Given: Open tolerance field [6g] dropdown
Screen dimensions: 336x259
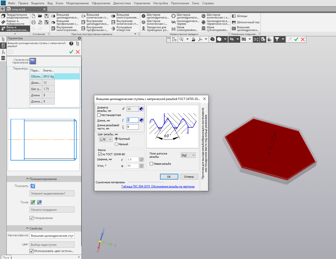Looking at the screenshot, I should pos(188,155).
